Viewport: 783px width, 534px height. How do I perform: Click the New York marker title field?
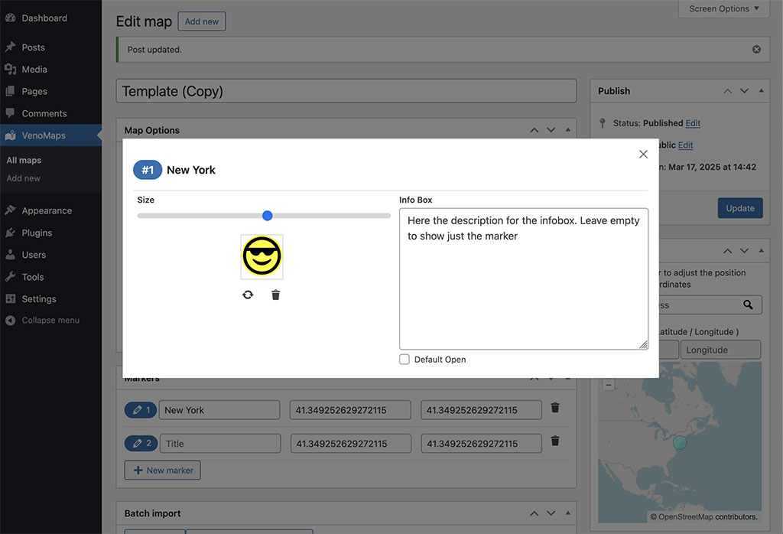(x=219, y=410)
